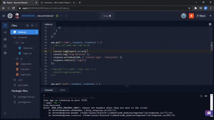Open index.js file three-dot menu
The image size is (214, 120).
pyautogui.click(x=36, y=32)
